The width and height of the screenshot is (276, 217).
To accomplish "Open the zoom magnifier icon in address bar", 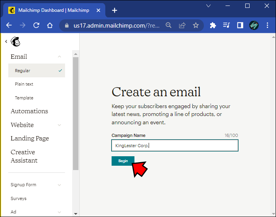I will pos(169,25).
